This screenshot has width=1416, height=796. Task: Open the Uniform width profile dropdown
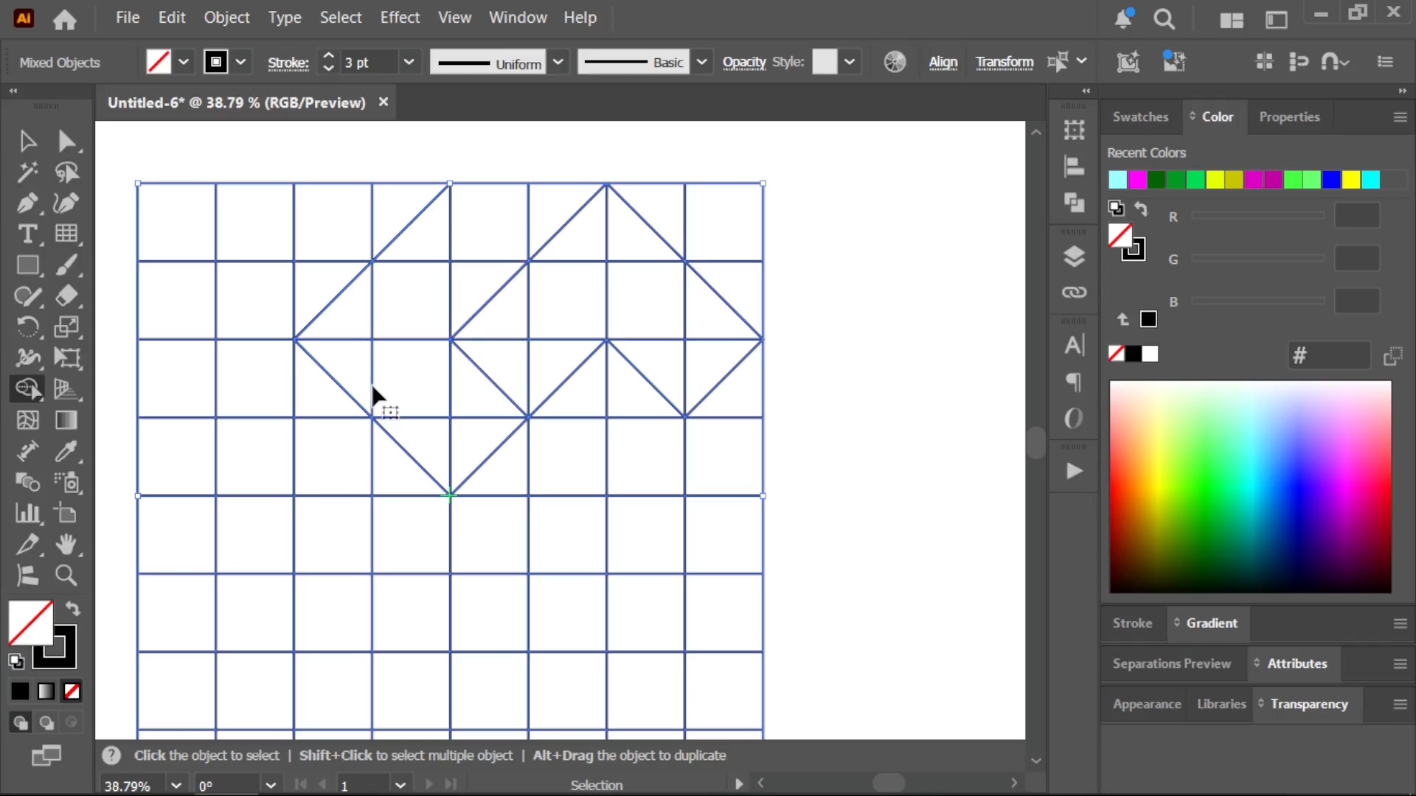558,62
